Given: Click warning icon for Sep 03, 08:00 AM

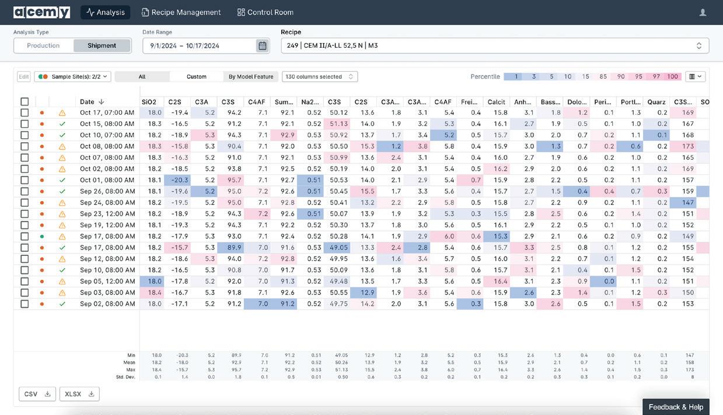Looking at the screenshot, I should [x=62, y=293].
